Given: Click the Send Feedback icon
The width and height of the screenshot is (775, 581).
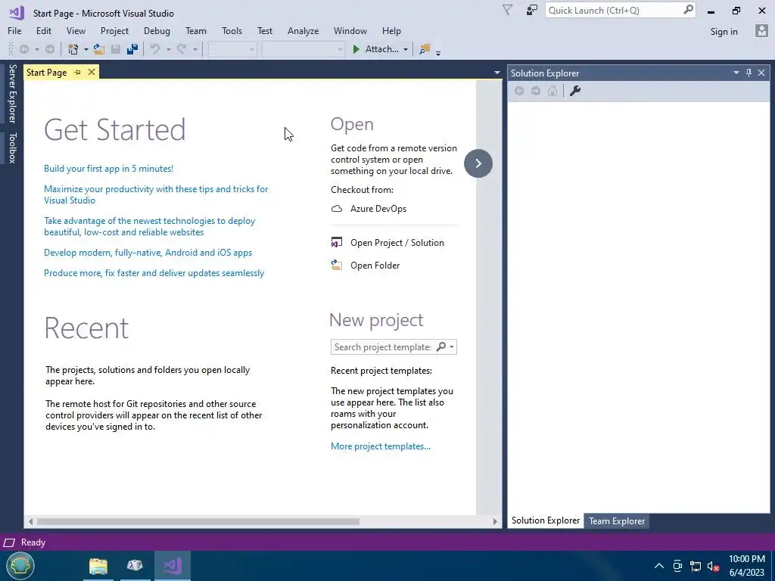Looking at the screenshot, I should point(532,10).
